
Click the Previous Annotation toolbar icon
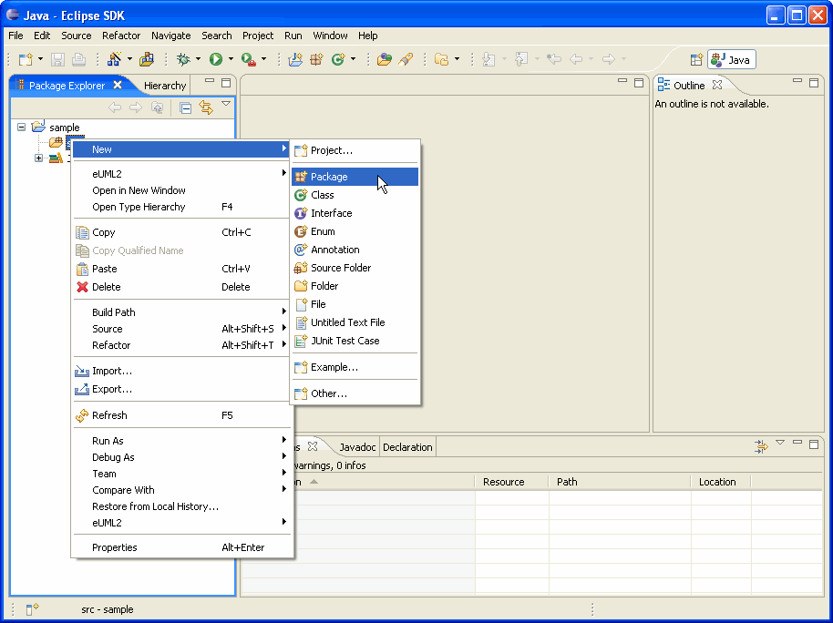tap(521, 59)
